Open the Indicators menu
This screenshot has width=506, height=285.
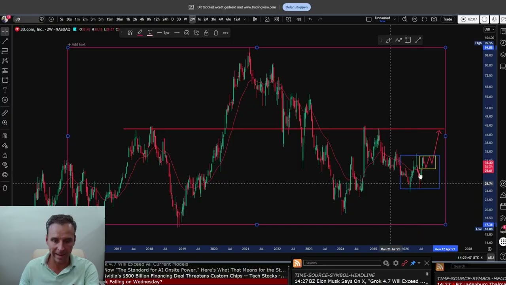tap(267, 19)
